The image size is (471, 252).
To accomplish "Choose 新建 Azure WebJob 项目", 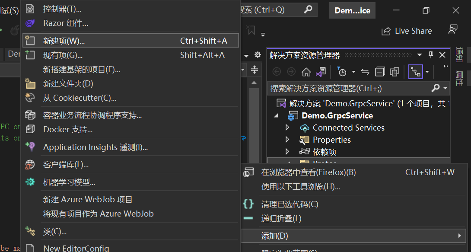I will pos(130,199).
